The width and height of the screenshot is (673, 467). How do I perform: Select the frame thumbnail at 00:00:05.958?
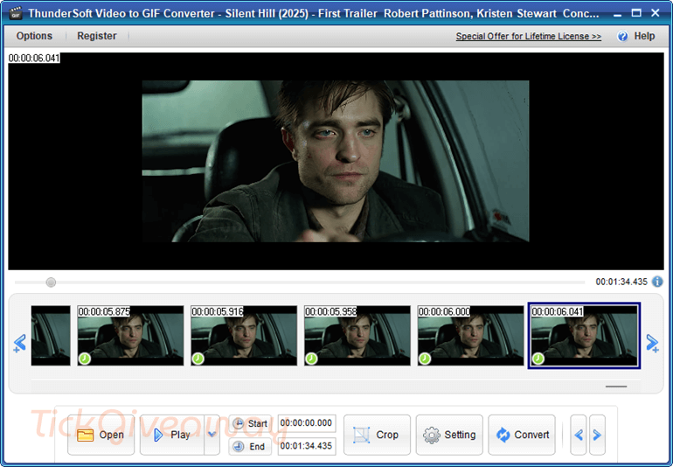click(x=357, y=336)
